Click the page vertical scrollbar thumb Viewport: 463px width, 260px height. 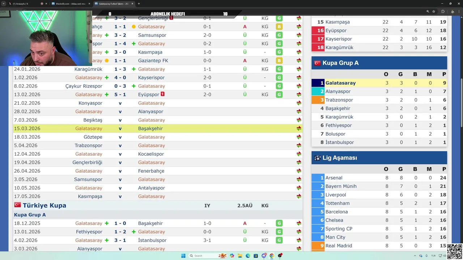point(461,103)
